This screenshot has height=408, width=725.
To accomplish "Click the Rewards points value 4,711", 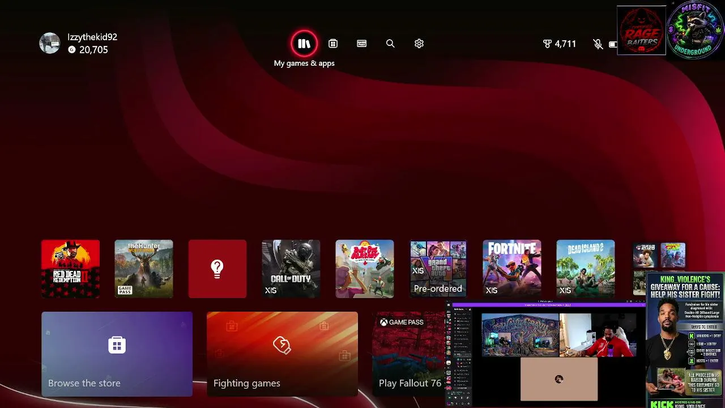I will tap(565, 44).
